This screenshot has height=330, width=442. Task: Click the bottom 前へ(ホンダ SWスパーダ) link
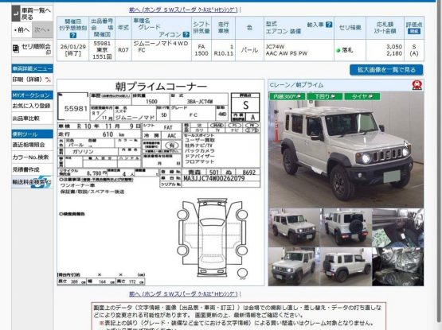click(x=184, y=293)
